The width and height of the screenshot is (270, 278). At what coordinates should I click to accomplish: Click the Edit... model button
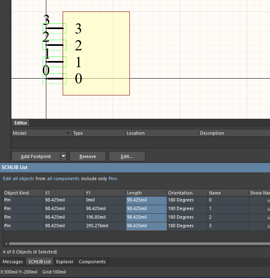pos(127,156)
